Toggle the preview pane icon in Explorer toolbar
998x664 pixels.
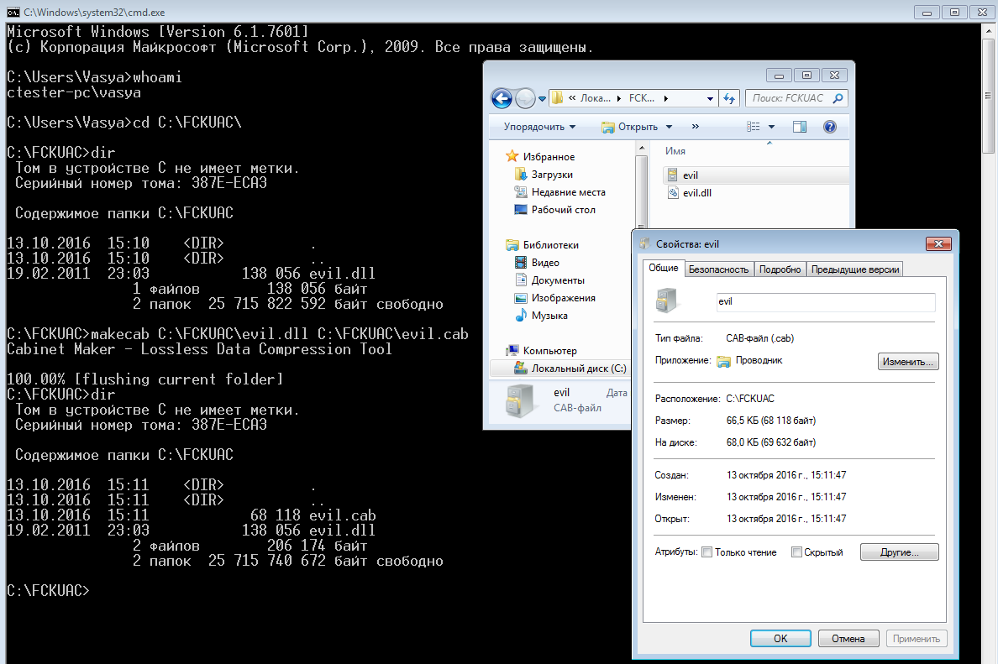point(799,127)
